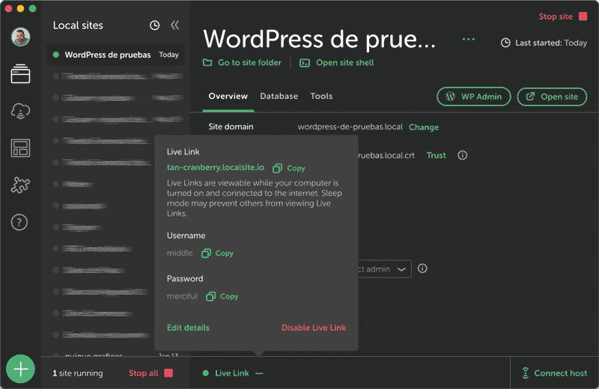Click Disable Live Link
Viewport: 599px width, 389px height.
click(x=314, y=328)
